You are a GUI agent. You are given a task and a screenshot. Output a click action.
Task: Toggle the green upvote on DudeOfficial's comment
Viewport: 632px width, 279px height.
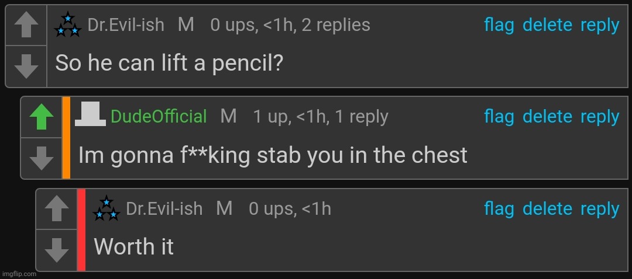[42, 117]
